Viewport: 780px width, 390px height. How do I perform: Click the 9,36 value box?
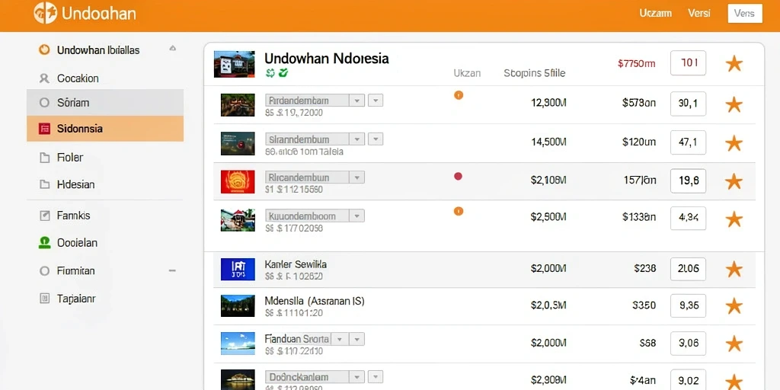point(688,305)
